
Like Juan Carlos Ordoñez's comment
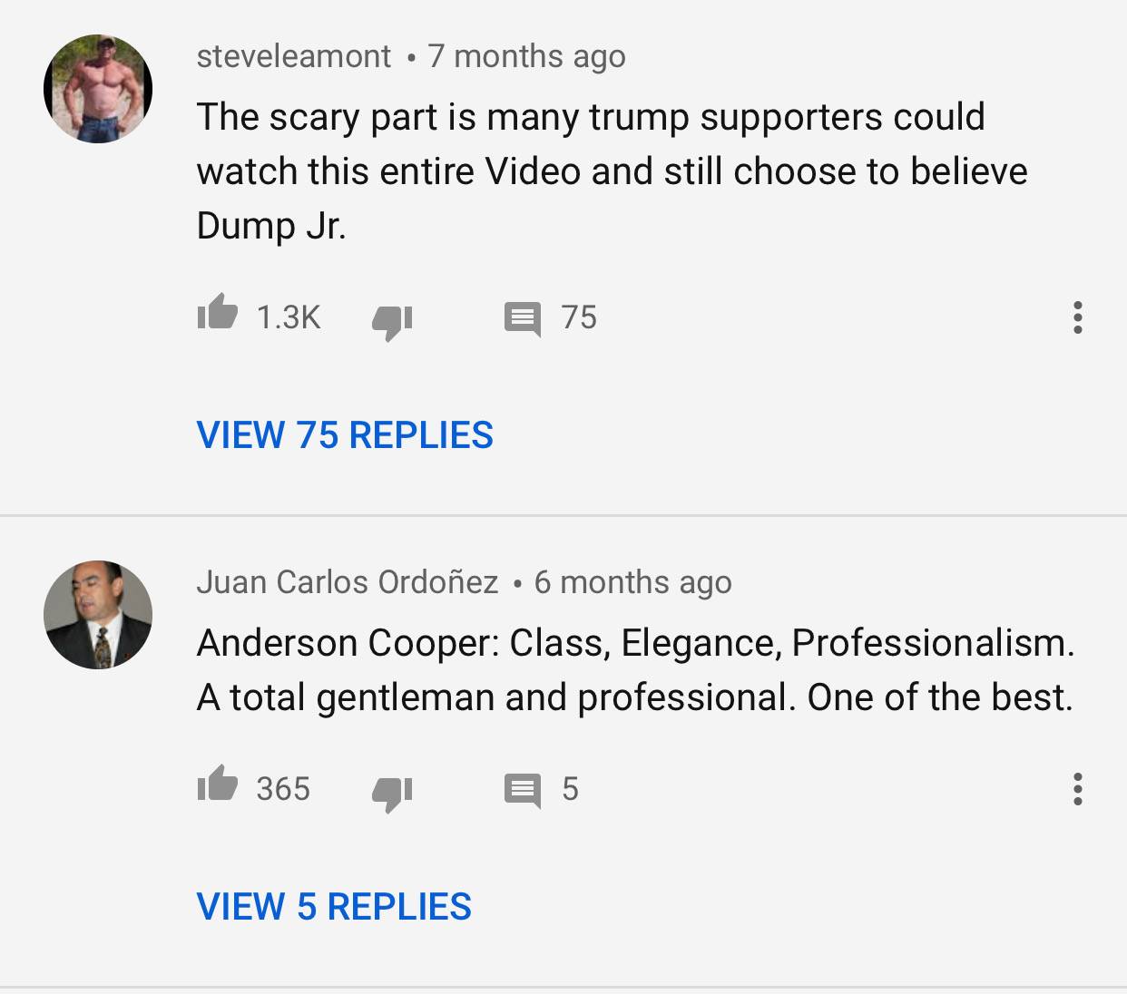point(218,784)
